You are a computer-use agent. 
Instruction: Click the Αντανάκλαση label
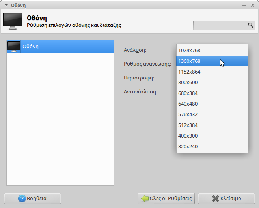pyautogui.click(x=141, y=91)
